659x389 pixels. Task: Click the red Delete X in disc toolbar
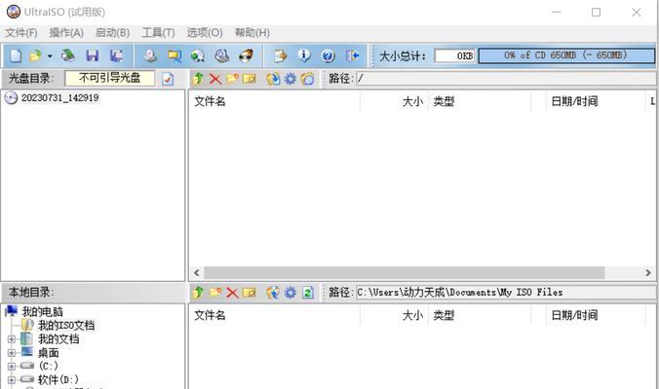click(215, 79)
